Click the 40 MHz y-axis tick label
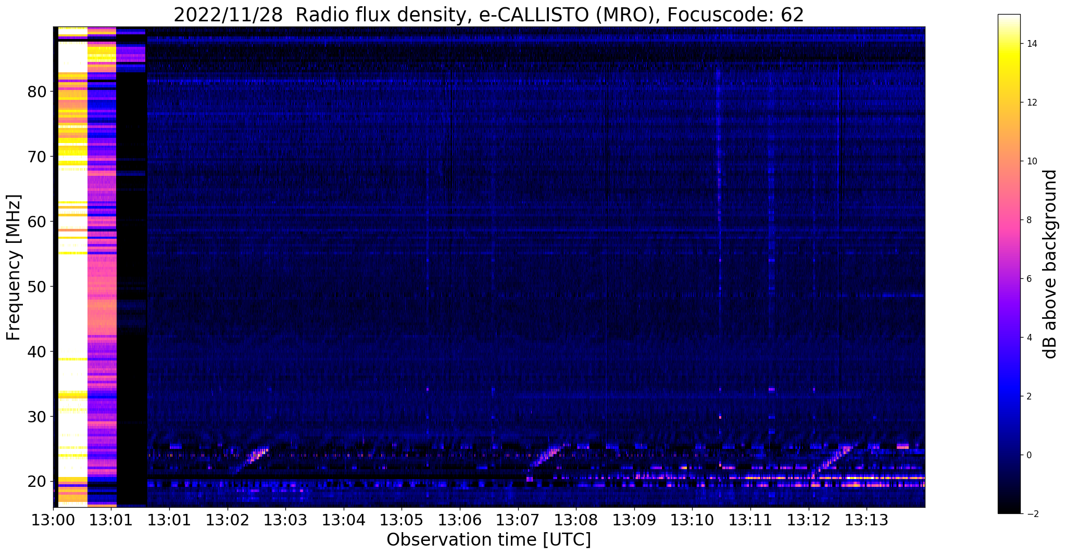This screenshot has height=555, width=1066. click(37, 352)
